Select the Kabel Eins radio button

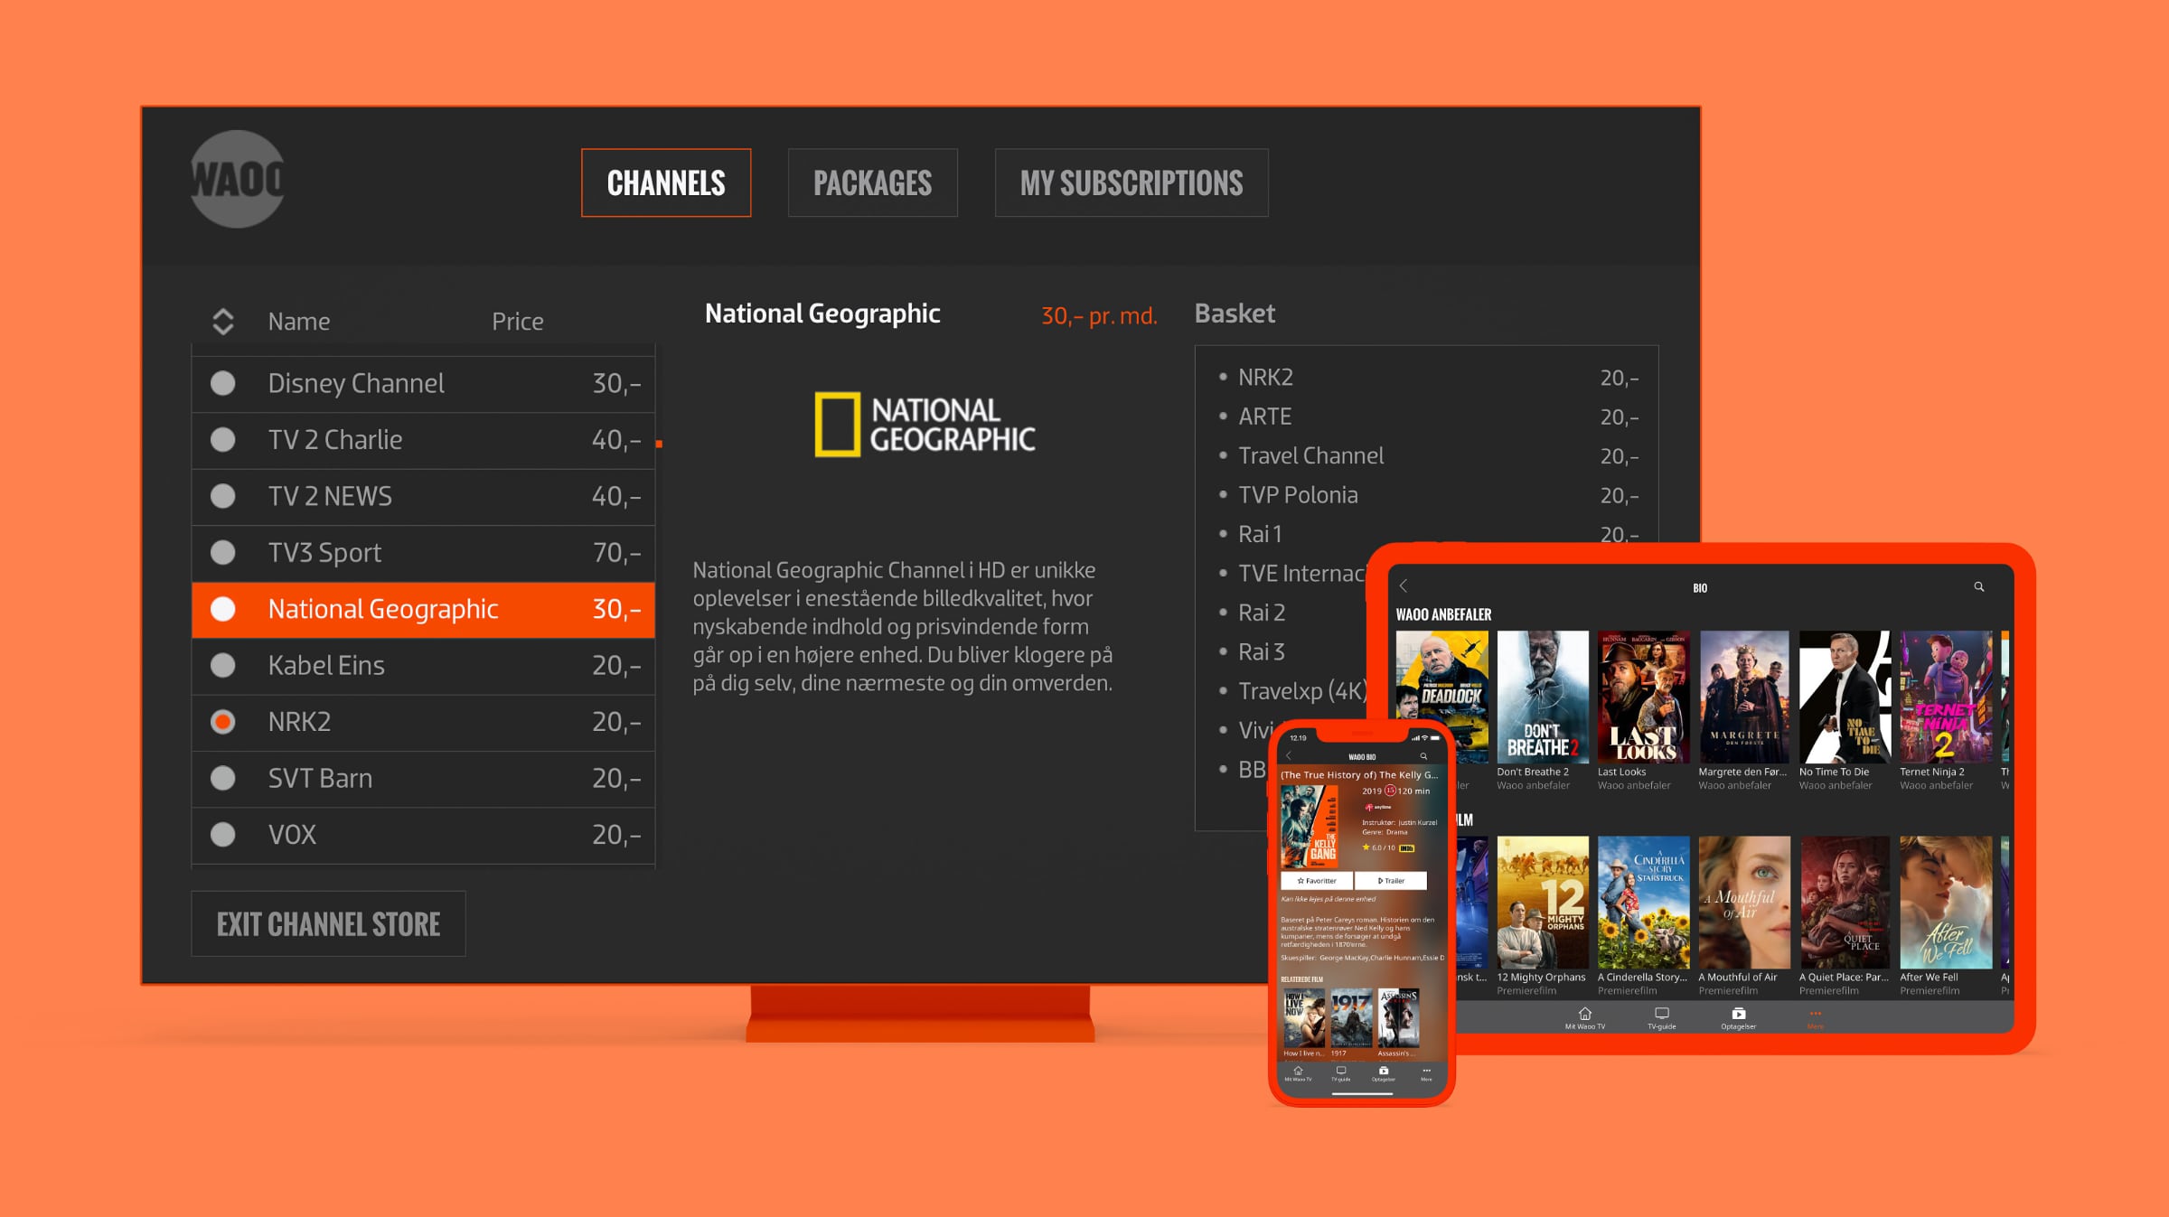click(x=223, y=665)
